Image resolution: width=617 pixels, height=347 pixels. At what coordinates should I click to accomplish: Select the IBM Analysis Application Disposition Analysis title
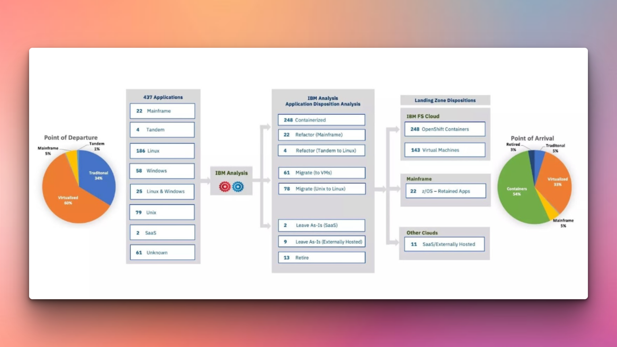pyautogui.click(x=323, y=101)
